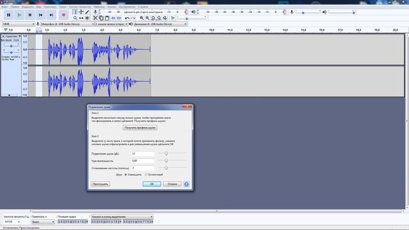
Task: Select the Time Shift tool
Action: pyautogui.click(x=81, y=18)
